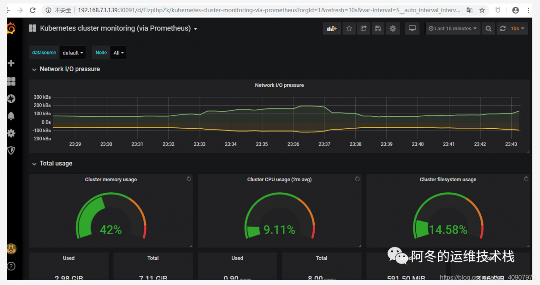Viewport: 540px width, 285px height.
Task: Click the memory Total 7.11 GiB panel
Action: click(x=153, y=266)
